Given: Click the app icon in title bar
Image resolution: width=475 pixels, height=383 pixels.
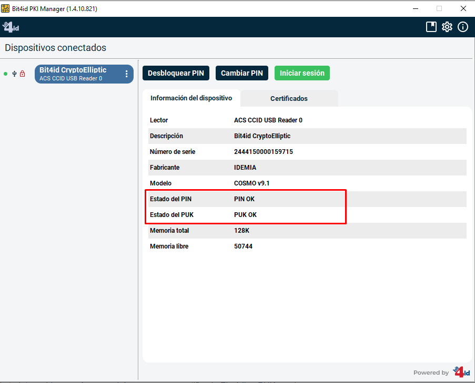Looking at the screenshot, I should 5,8.
